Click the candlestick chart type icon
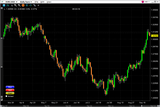Viewport: 160px width, 107px height. point(8,5)
